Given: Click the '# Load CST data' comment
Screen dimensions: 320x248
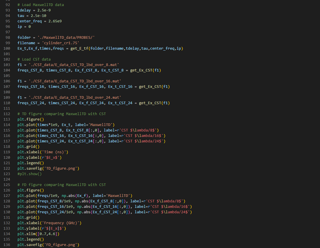Looking at the screenshot, I should [34, 59].
